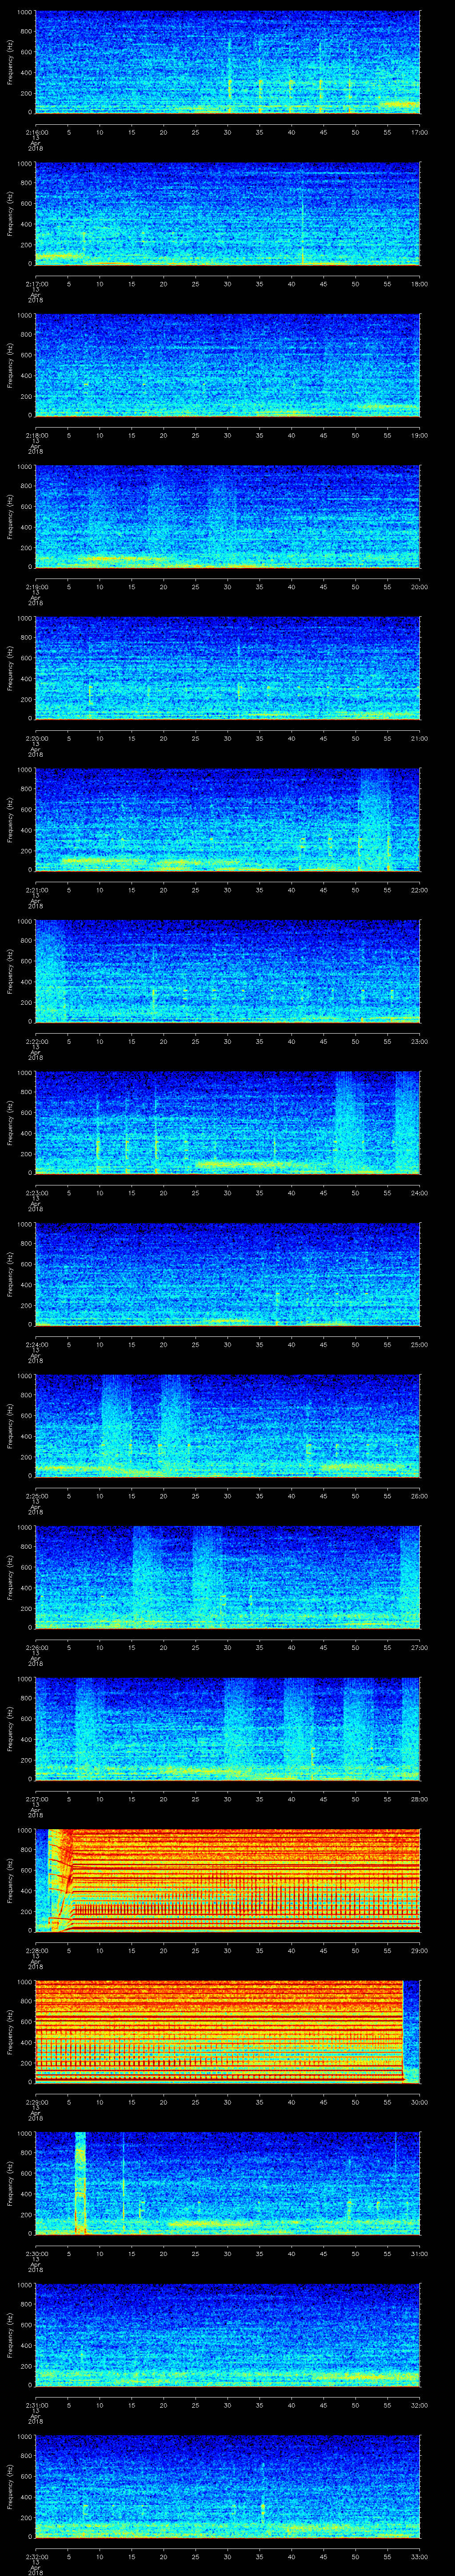455x2576 pixels.
Task: Click the 2:16:00 start time label
Action: (36, 132)
